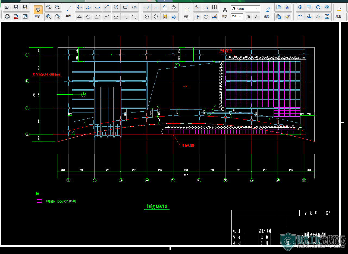The height and width of the screenshot is (254, 348).
Task: Click the 太阳能电池板布置图 drawing title
Action: pos(156,207)
